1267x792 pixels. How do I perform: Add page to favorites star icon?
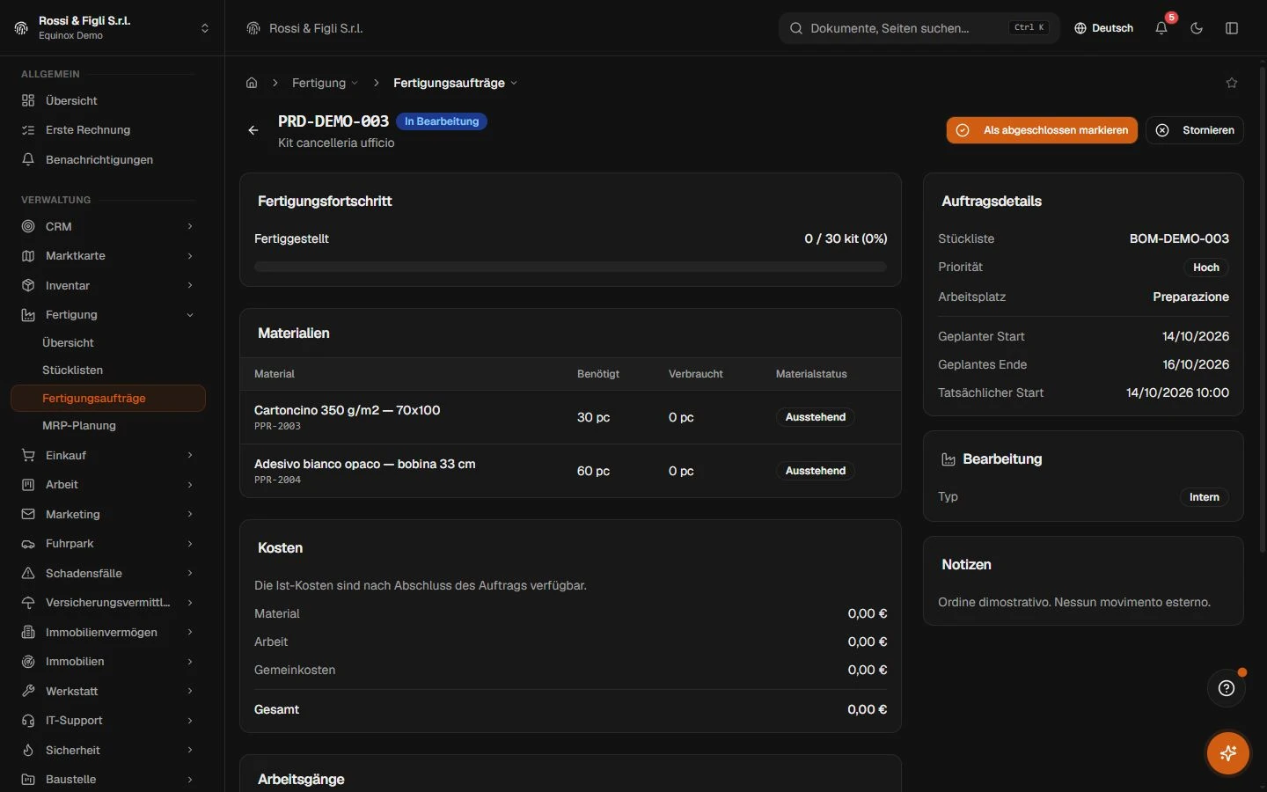(x=1232, y=83)
